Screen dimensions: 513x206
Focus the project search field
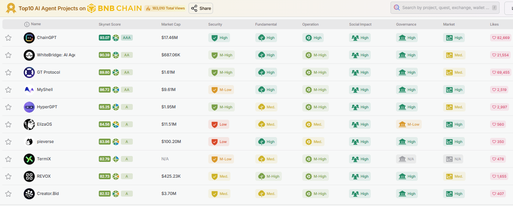click(445, 7)
